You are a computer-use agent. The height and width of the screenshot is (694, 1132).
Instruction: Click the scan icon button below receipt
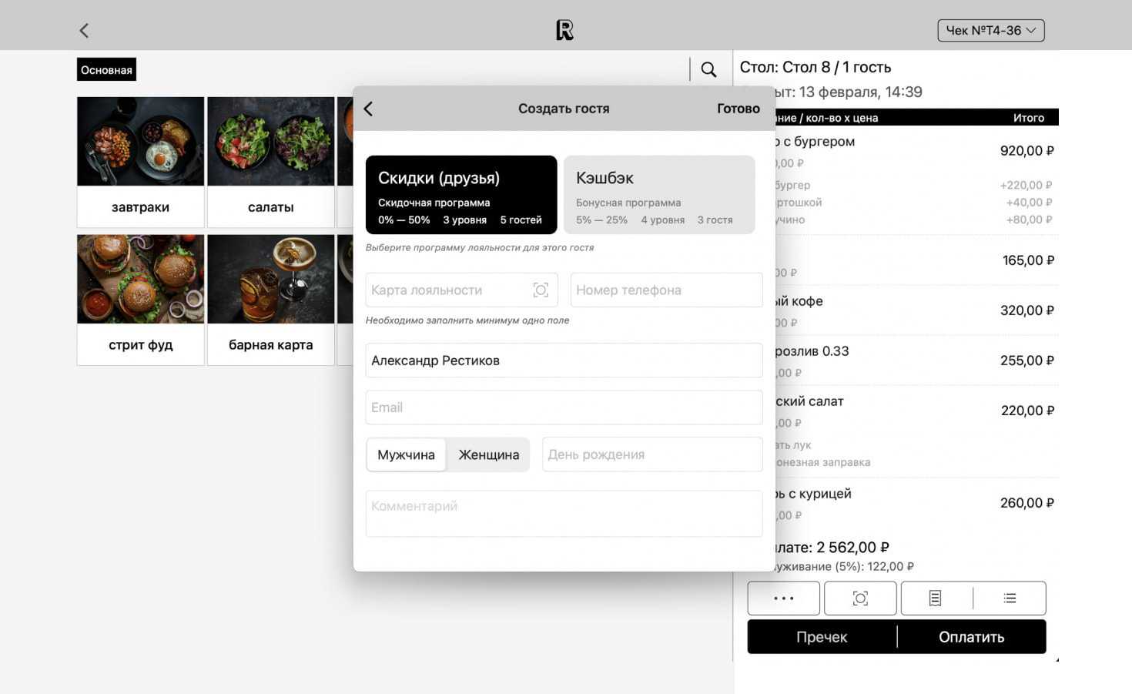860,598
